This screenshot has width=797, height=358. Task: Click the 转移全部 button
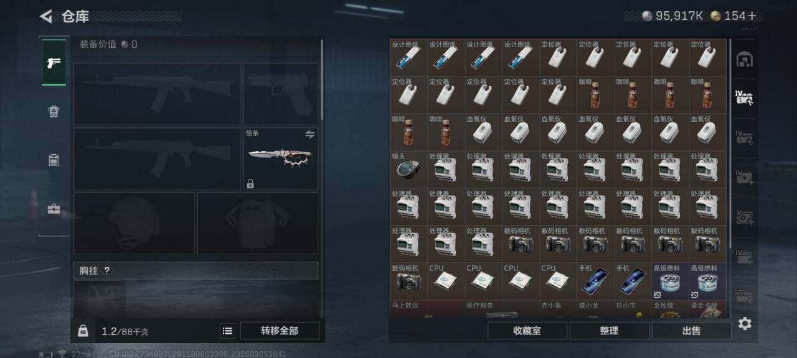click(280, 331)
